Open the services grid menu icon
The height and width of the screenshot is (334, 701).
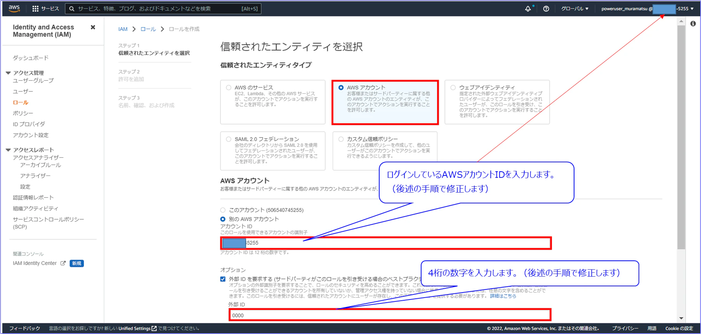click(x=35, y=9)
